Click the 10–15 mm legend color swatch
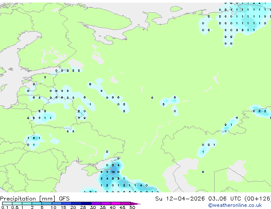The width and height of the screenshot is (271, 209). tap(56, 203)
